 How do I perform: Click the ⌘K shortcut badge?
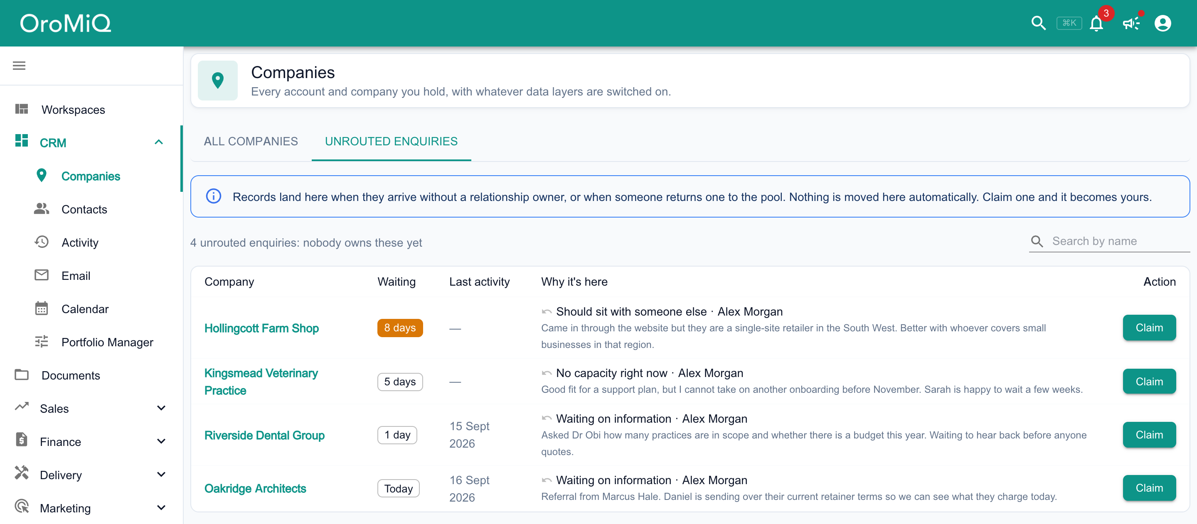point(1069,23)
